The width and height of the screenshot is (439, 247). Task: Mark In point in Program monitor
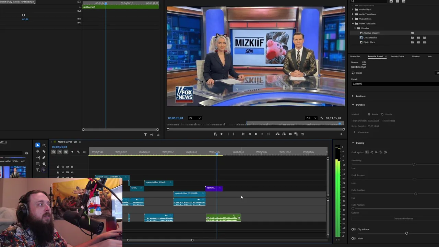click(228, 134)
